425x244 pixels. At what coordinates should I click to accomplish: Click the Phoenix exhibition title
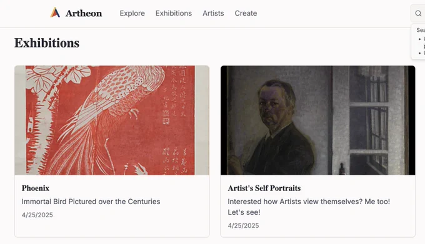pos(36,188)
